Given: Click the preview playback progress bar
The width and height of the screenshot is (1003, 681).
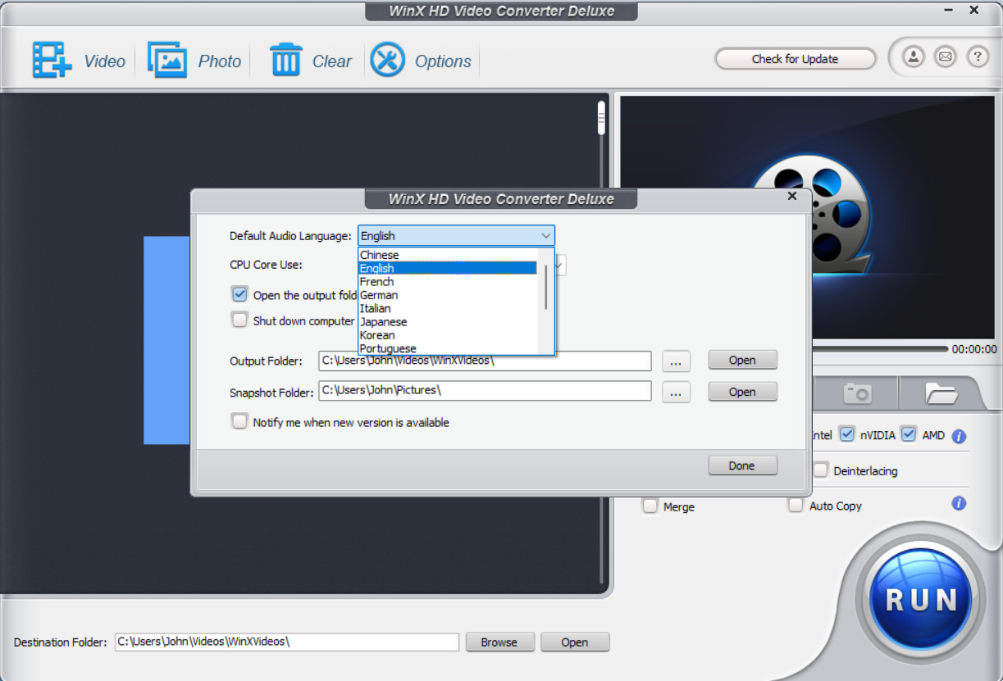Looking at the screenshot, I should (x=879, y=349).
